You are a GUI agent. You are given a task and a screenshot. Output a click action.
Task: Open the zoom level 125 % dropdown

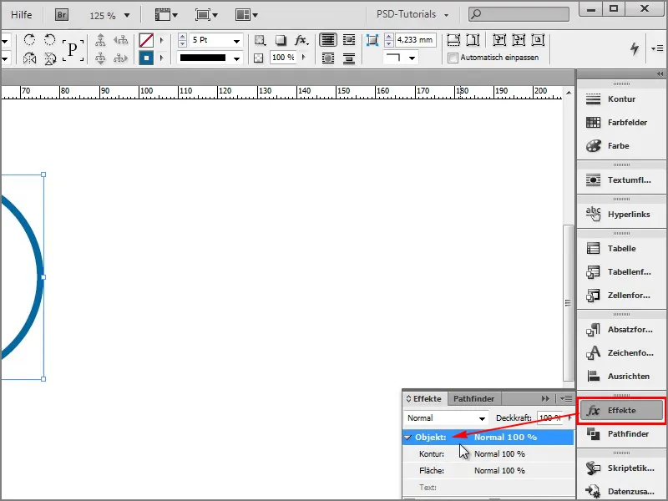pyautogui.click(x=127, y=15)
